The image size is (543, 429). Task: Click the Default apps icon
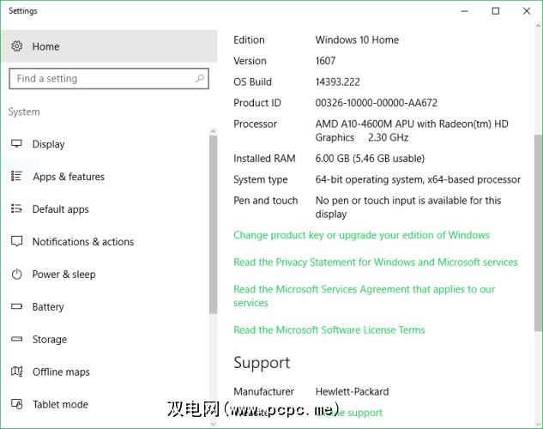[x=16, y=208]
